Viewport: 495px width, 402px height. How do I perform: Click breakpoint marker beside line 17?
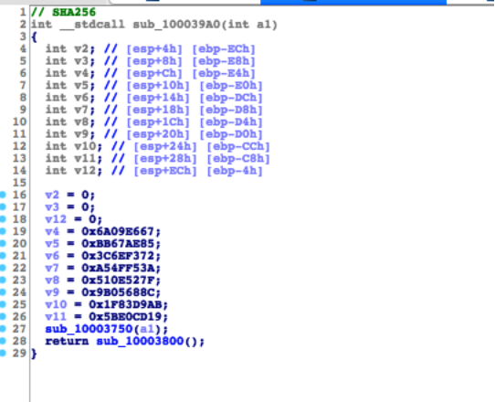coord(3,206)
